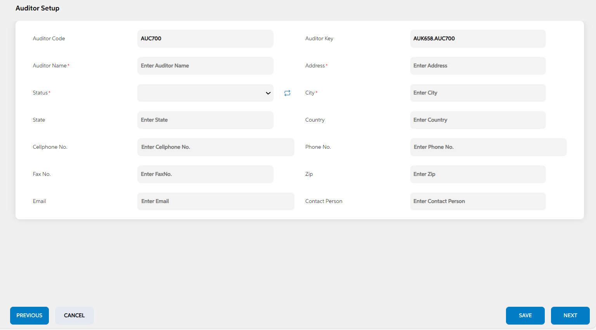Focus the Enter City field

point(478,93)
